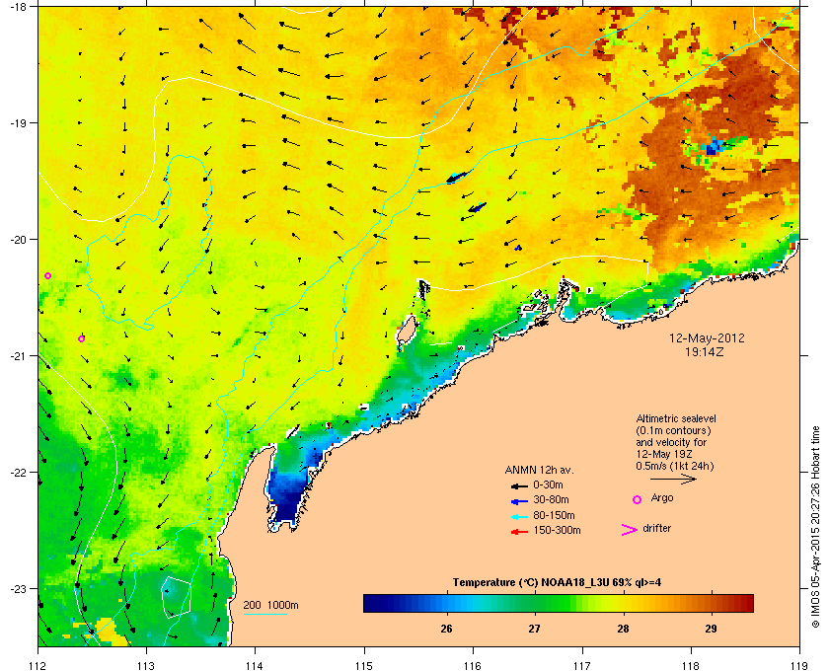Click the 'and velocity for' text
This screenshot has width=829, height=671.
tap(671, 442)
